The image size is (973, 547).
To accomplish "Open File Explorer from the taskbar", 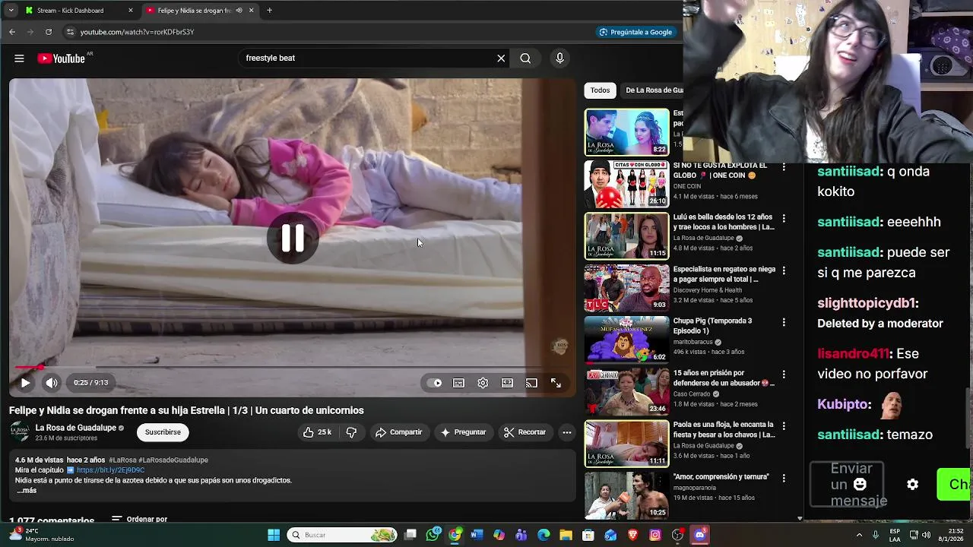I will 566,535.
